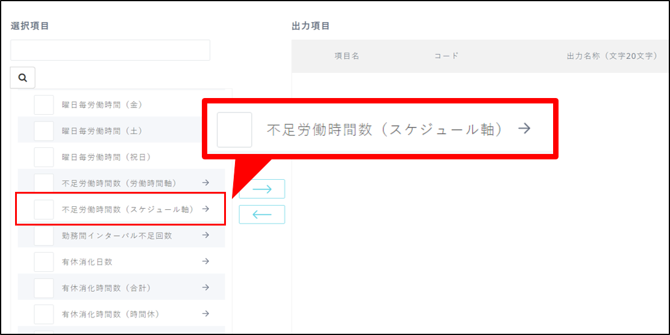Enable the 不足労働時間数（労働時間軸） checkbox
Screen dimensions: 670x335
[x=44, y=183]
